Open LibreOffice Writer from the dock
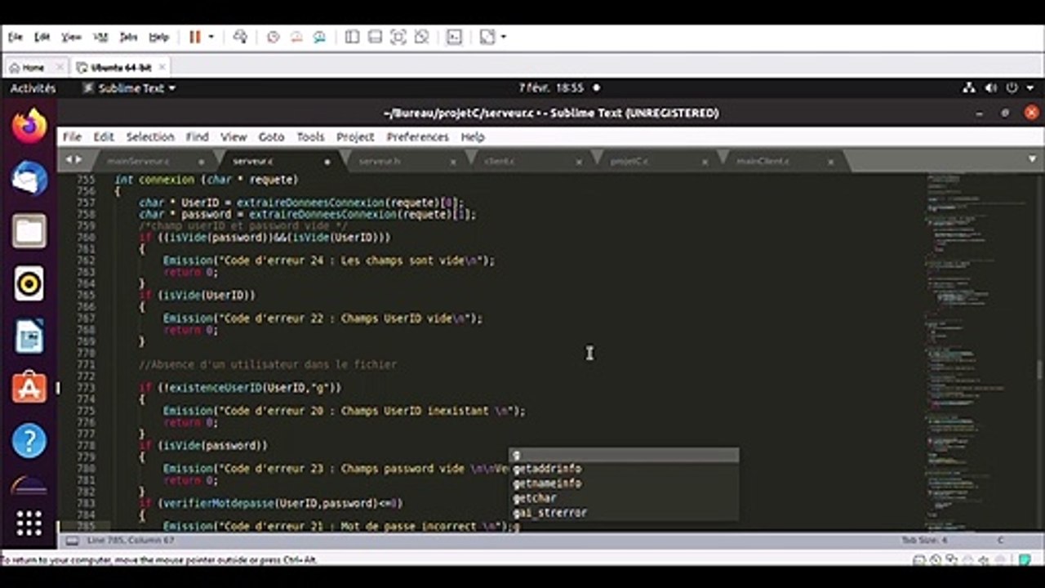Image resolution: width=1045 pixels, height=588 pixels. click(x=29, y=336)
